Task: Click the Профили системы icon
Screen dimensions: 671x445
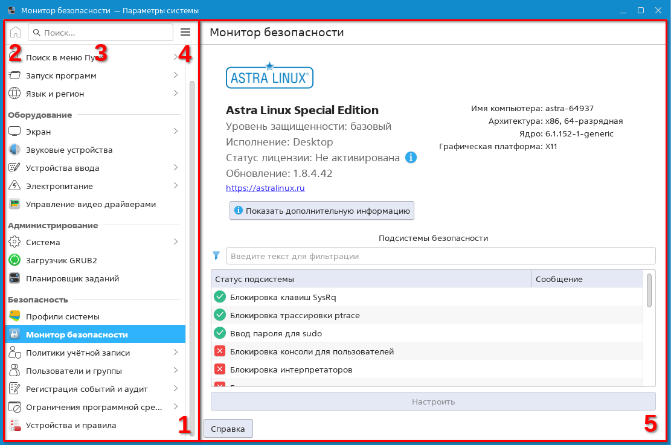Action: point(15,316)
